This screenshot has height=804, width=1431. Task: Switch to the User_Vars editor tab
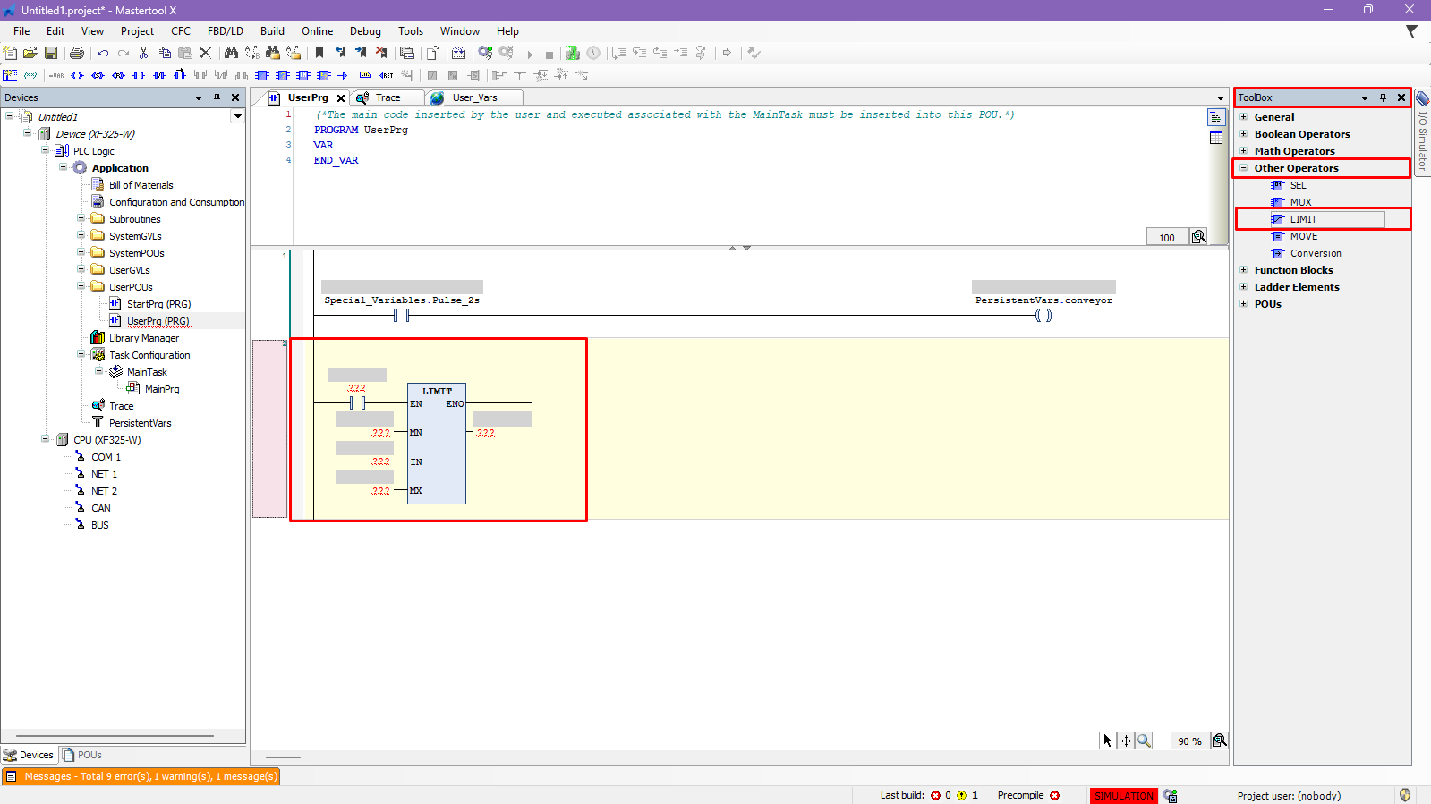point(474,97)
